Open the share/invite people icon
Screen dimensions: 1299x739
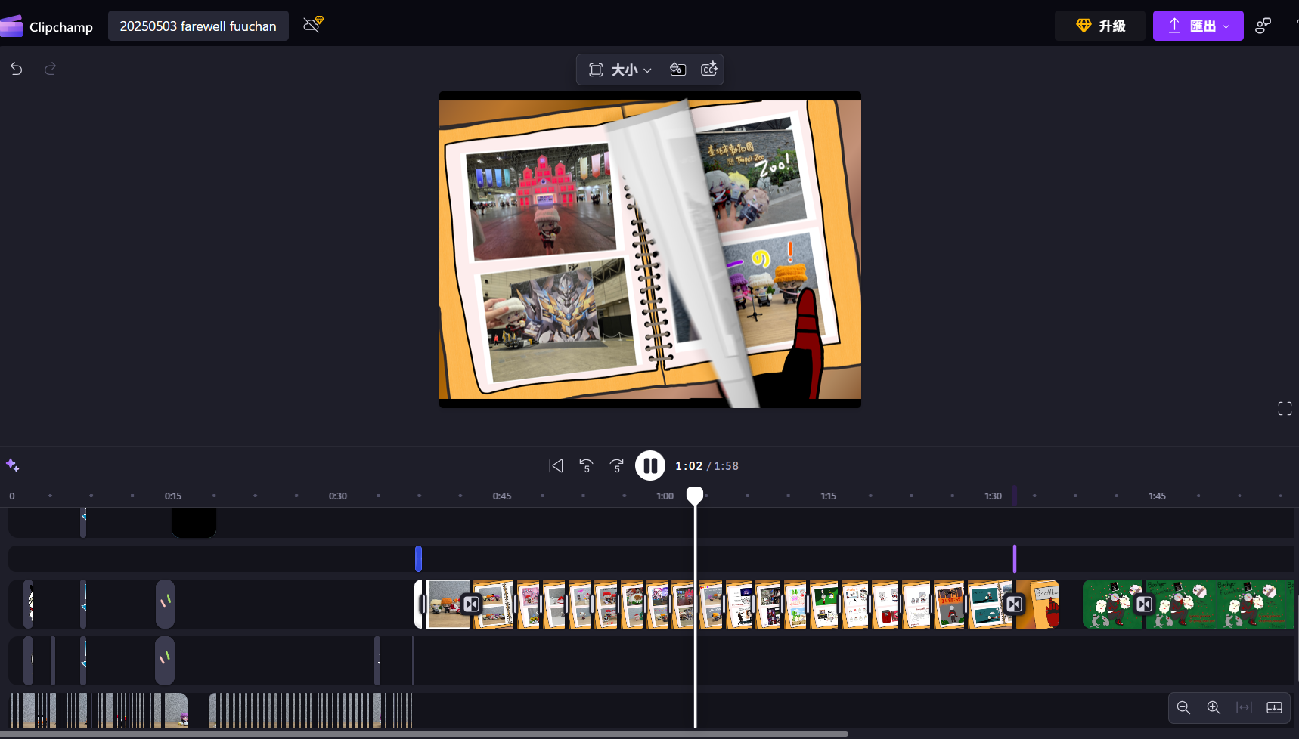tap(1263, 26)
